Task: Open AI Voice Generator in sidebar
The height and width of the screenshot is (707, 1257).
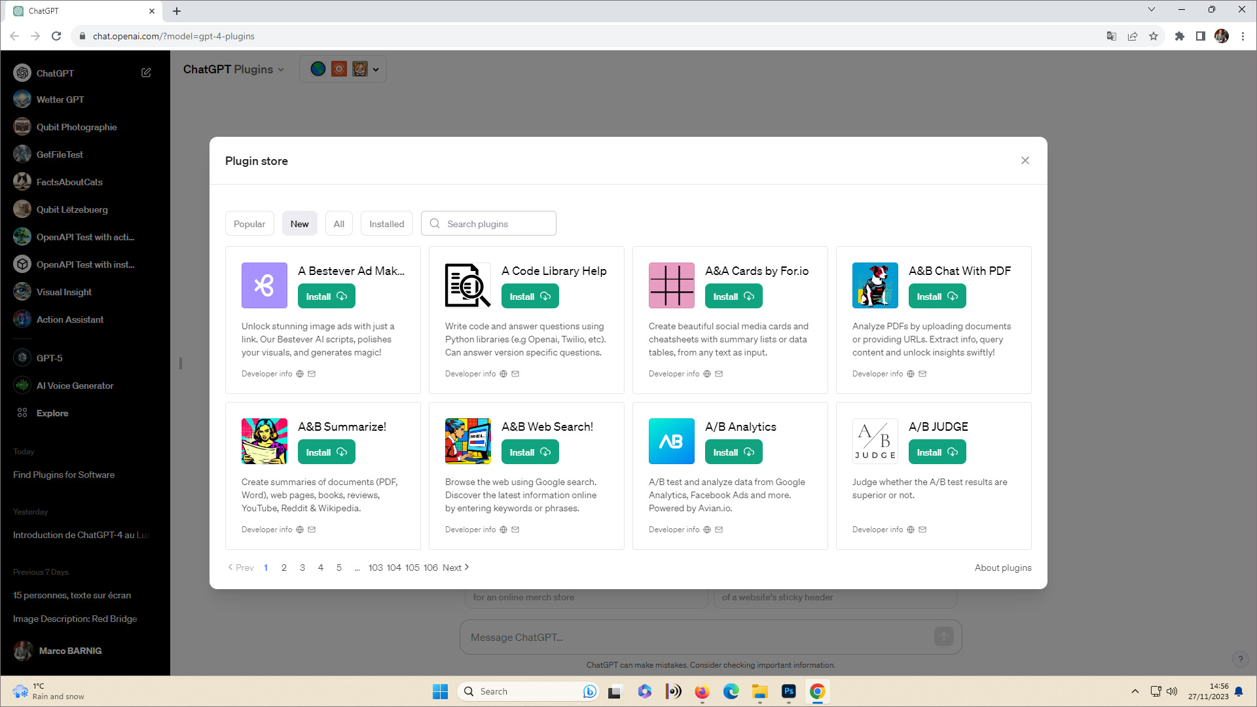Action: pos(75,386)
